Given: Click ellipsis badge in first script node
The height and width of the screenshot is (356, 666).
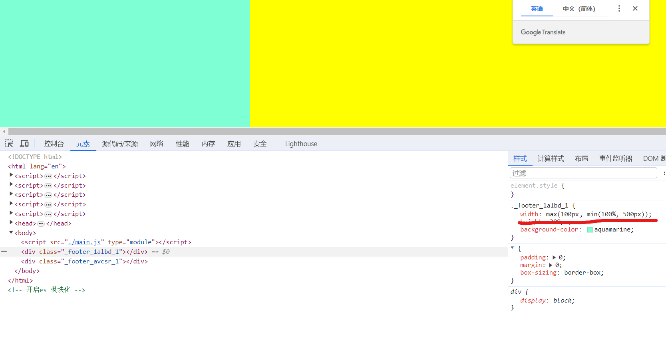Looking at the screenshot, I should 48,176.
